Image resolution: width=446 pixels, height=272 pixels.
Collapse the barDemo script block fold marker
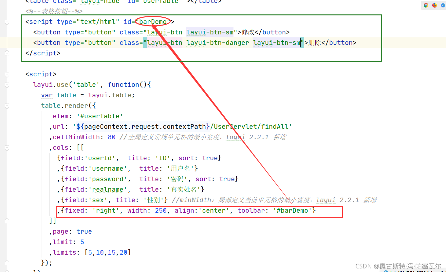[7, 22]
